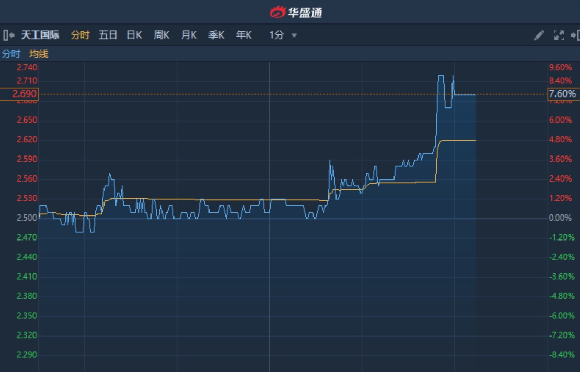Switch to the 五日 view

pos(108,35)
